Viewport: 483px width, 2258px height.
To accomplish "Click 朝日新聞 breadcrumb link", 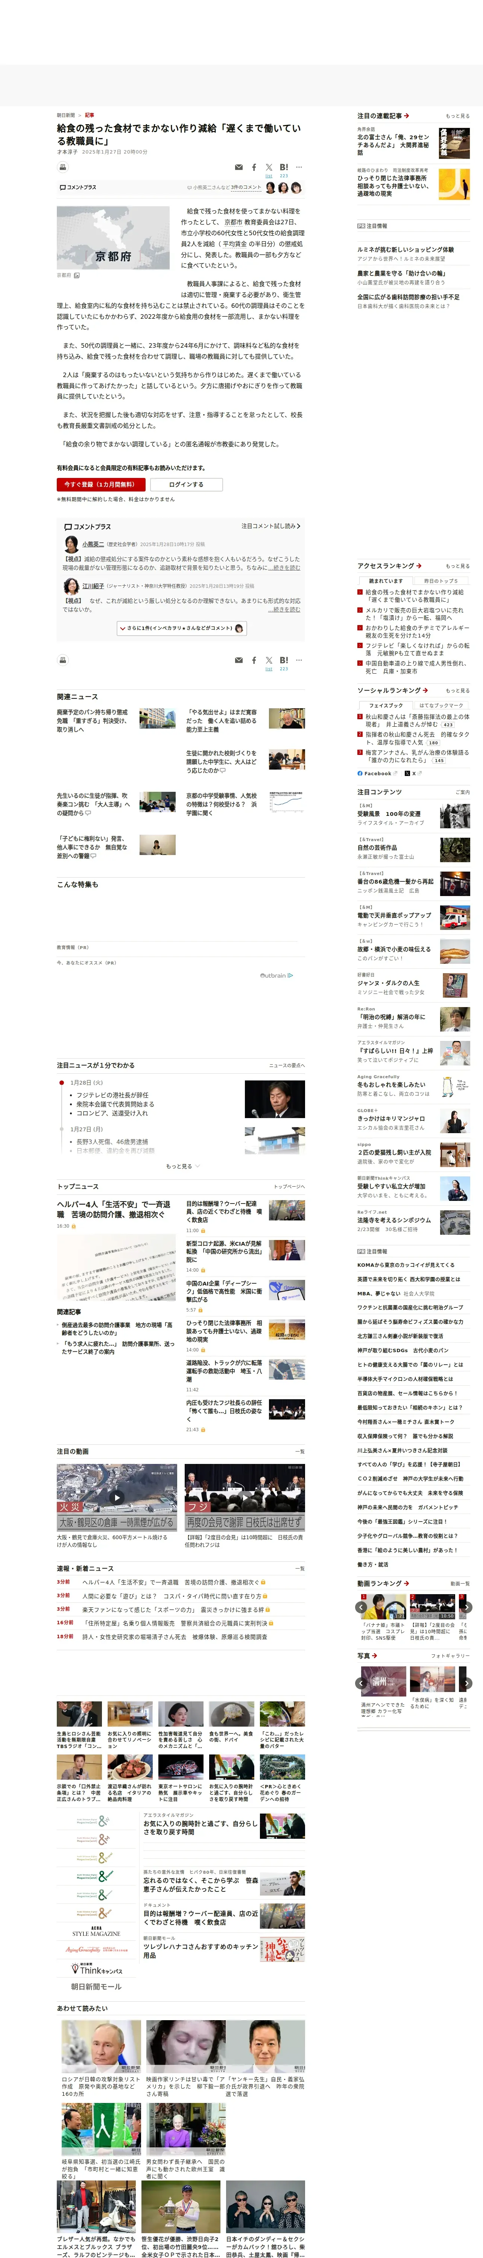I will [66, 115].
